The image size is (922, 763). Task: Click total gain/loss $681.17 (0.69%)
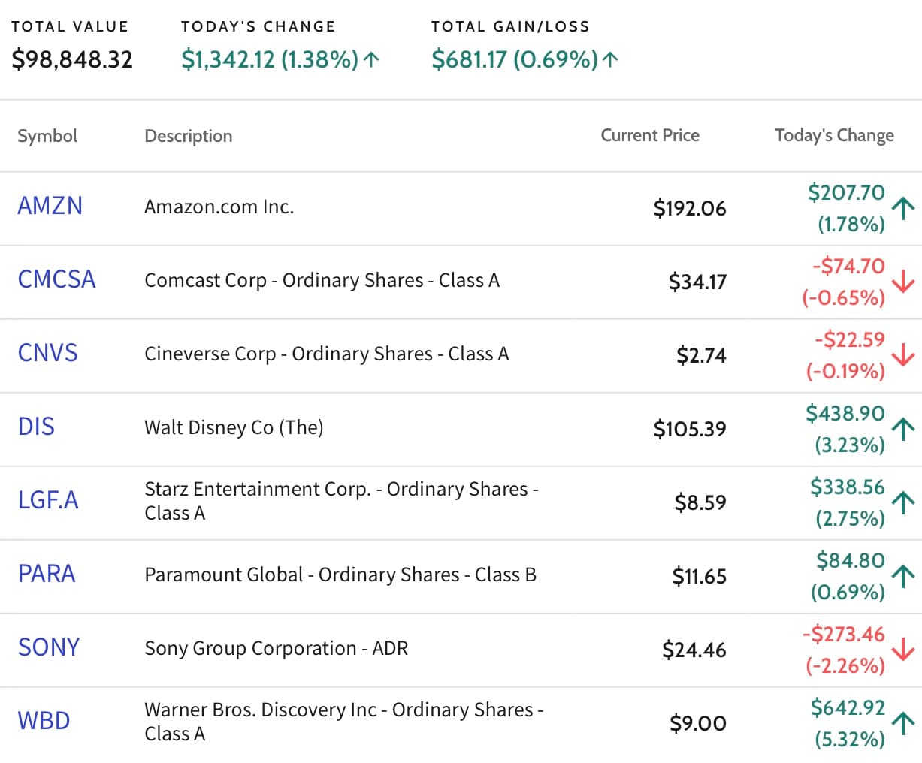tap(515, 59)
